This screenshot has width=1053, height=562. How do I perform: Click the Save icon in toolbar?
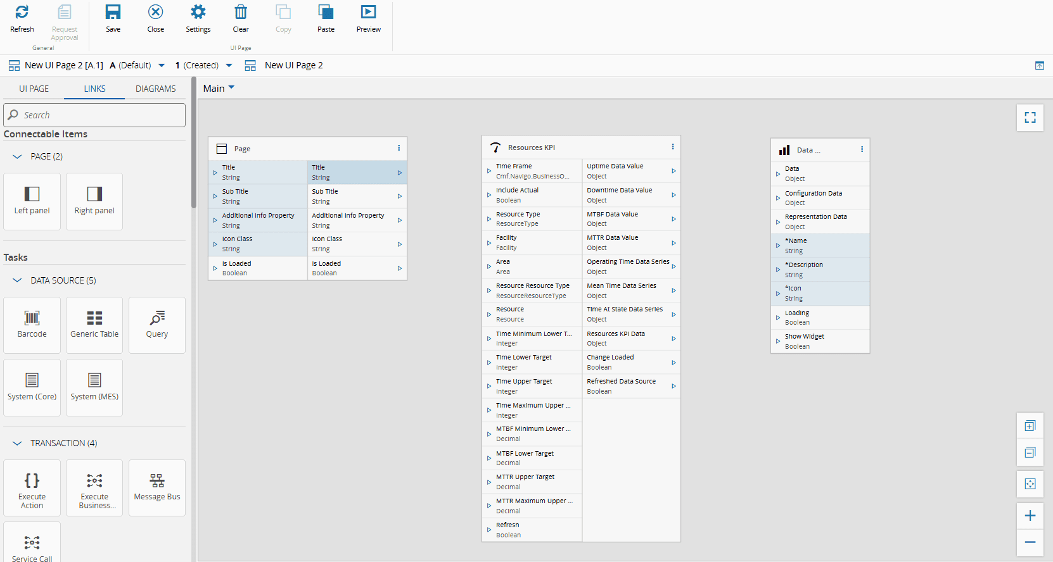(x=113, y=18)
